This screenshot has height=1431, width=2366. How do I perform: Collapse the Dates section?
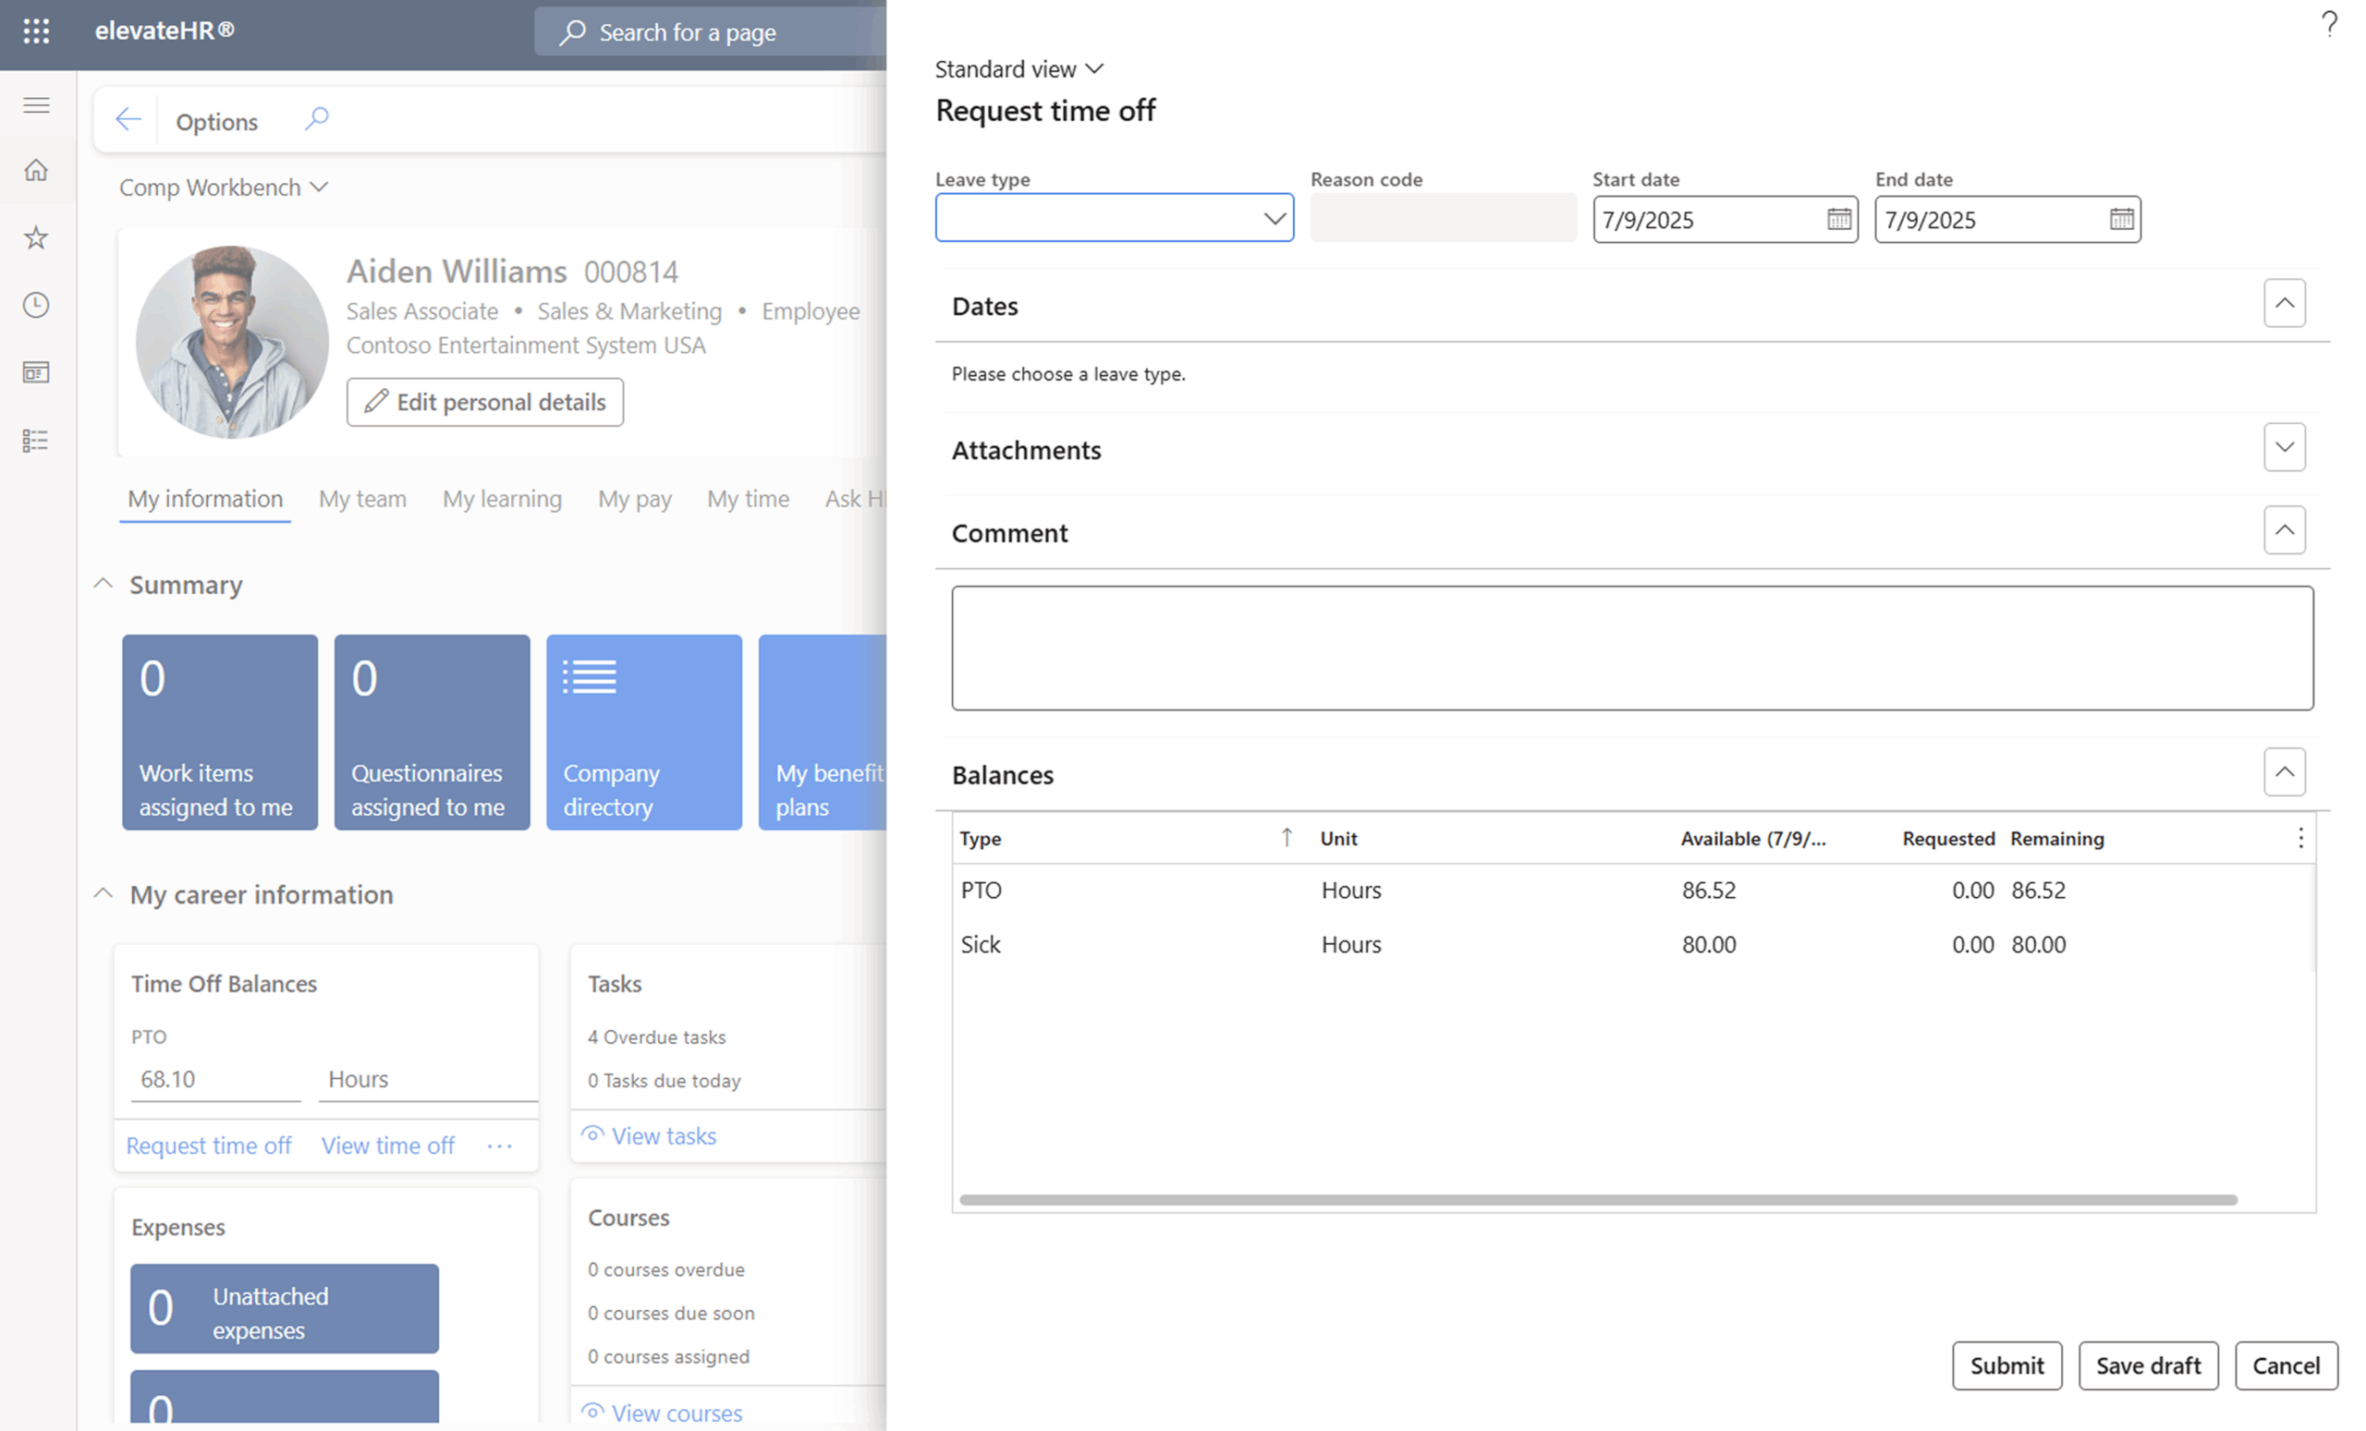[x=2284, y=304]
